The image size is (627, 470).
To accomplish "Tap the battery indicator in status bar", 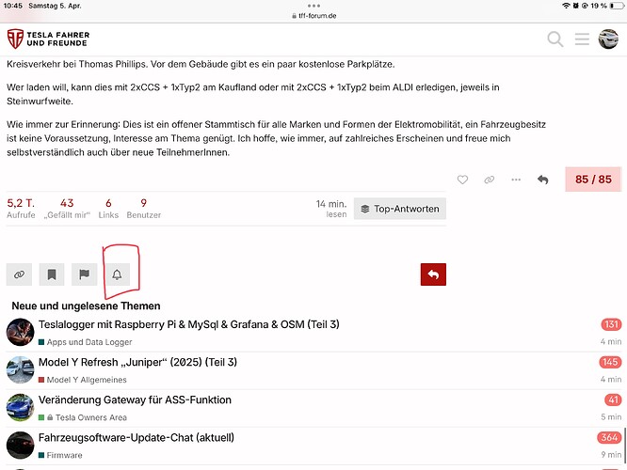I will [x=618, y=6].
